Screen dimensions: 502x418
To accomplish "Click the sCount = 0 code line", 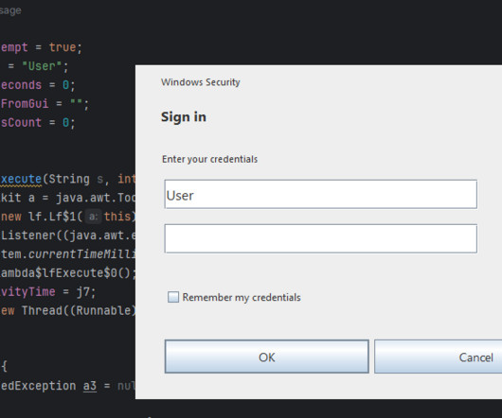I will [x=38, y=123].
